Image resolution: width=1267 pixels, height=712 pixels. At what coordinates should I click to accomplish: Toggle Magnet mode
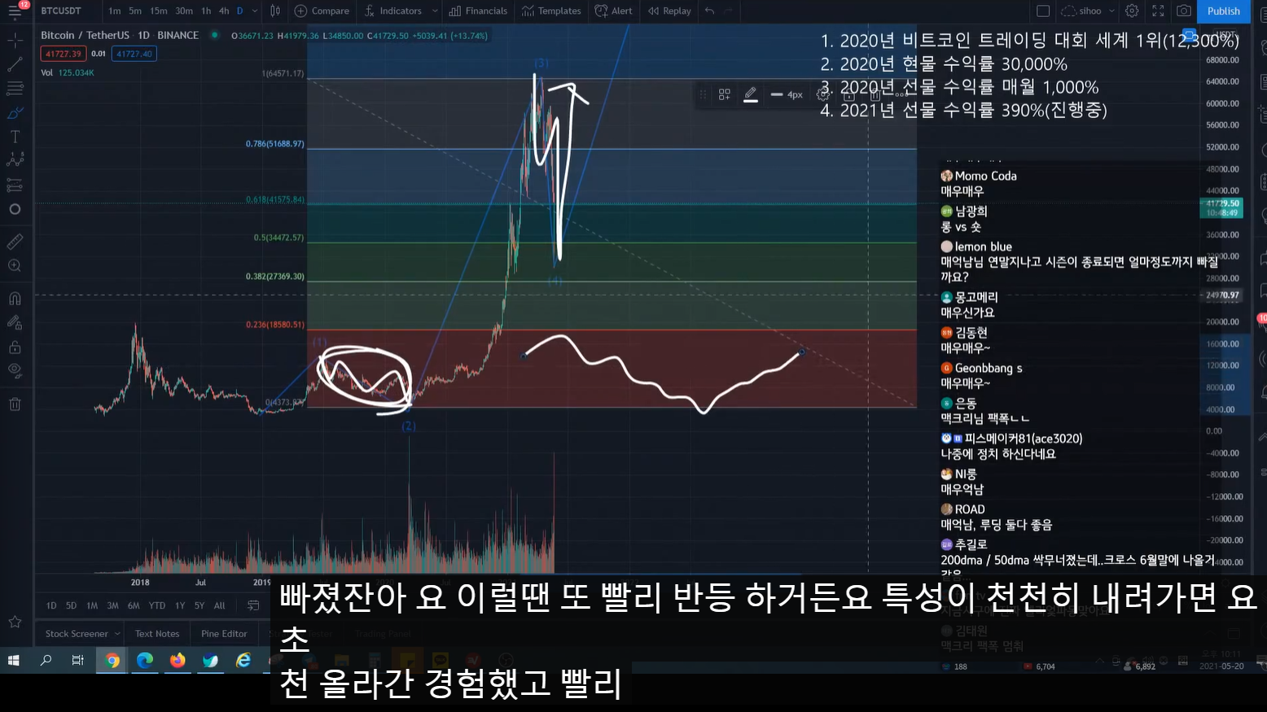click(x=15, y=299)
